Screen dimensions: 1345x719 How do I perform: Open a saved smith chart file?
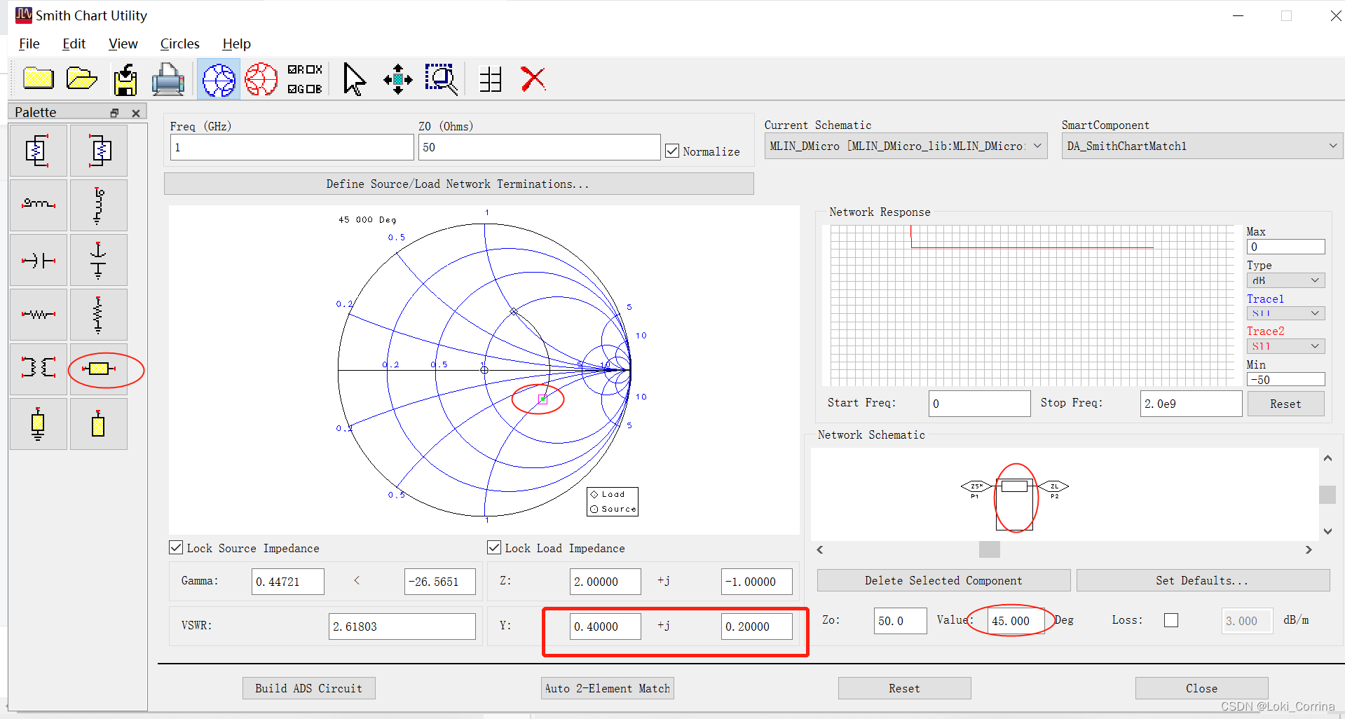(81, 78)
